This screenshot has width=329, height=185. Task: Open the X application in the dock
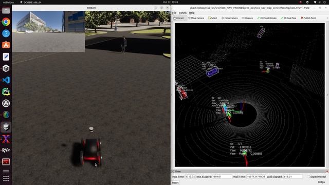point(6,139)
